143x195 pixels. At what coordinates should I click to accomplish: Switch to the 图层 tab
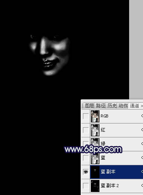coord(89,105)
